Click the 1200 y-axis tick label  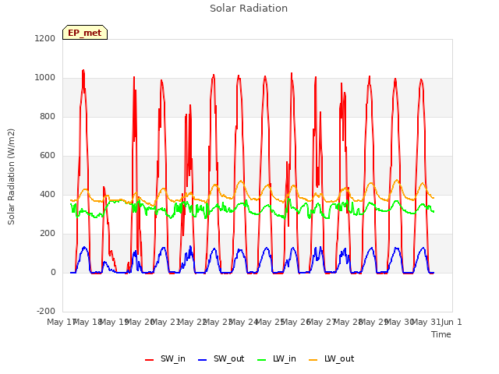(x=45, y=38)
